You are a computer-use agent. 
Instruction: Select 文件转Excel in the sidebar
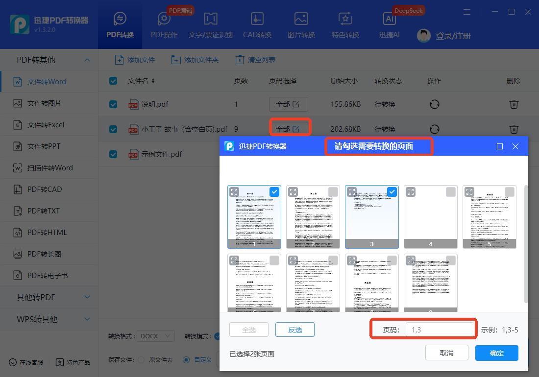pos(46,125)
